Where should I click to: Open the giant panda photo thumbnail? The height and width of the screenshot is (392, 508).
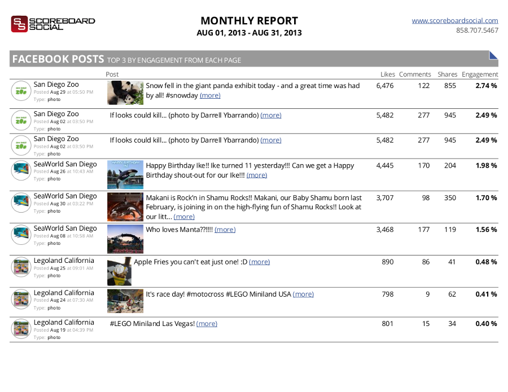[x=125, y=93]
